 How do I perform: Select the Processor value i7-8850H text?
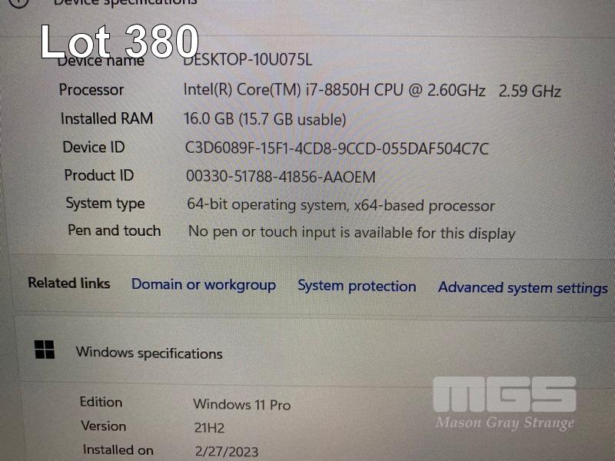pos(372,91)
